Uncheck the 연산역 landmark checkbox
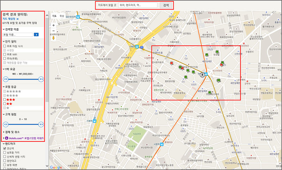This screenshot has width=282, height=170. pos(5,148)
